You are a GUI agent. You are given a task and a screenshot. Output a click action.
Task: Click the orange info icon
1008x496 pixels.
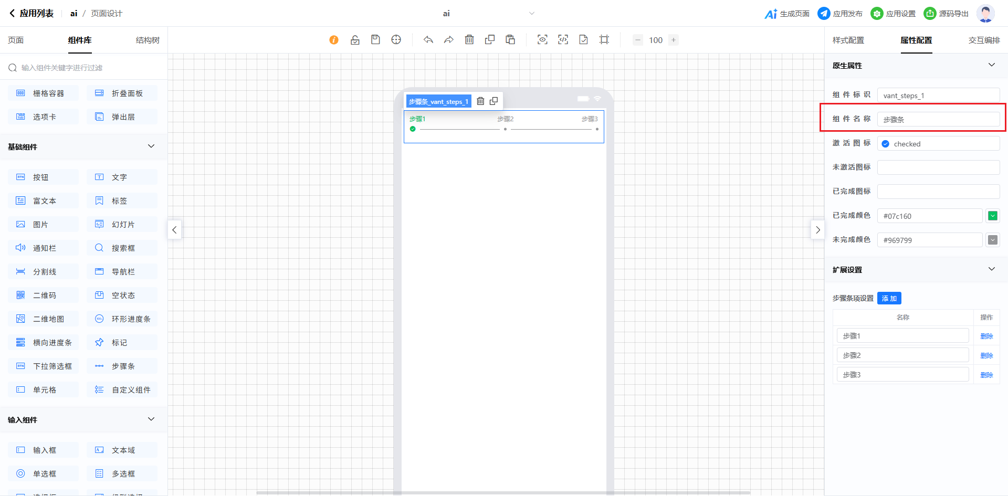pyautogui.click(x=334, y=40)
